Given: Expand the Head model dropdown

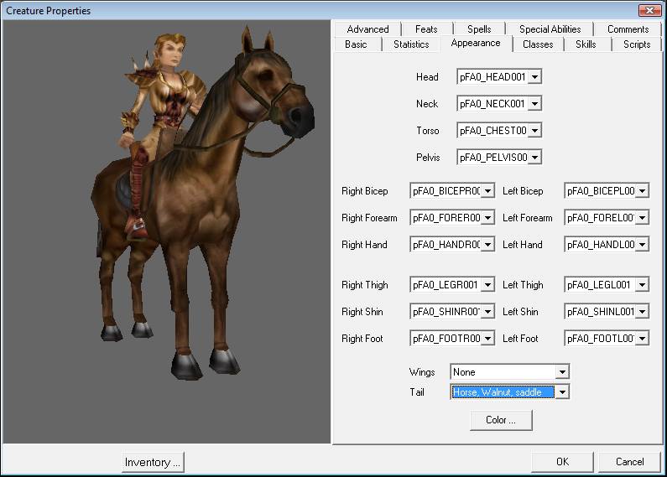Looking at the screenshot, I should coord(535,77).
